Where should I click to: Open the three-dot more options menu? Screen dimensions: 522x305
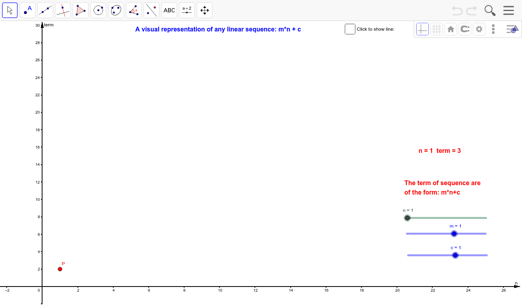pyautogui.click(x=493, y=29)
